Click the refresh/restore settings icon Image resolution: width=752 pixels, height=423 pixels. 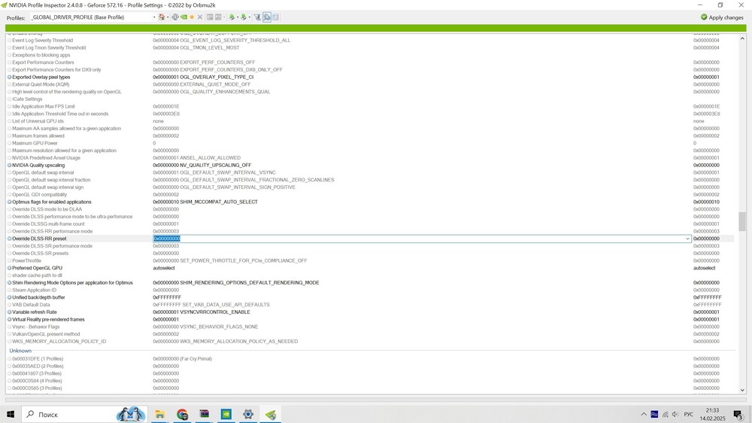click(x=175, y=17)
